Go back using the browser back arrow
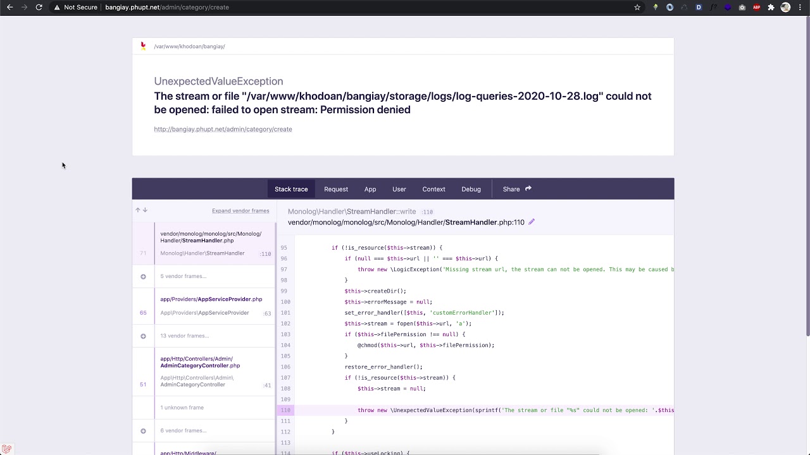The image size is (810, 455). pos(9,7)
